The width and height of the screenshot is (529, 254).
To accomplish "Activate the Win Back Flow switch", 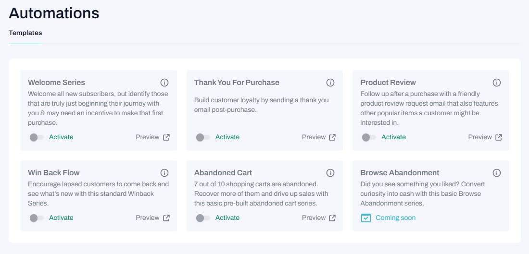I will click(37, 218).
